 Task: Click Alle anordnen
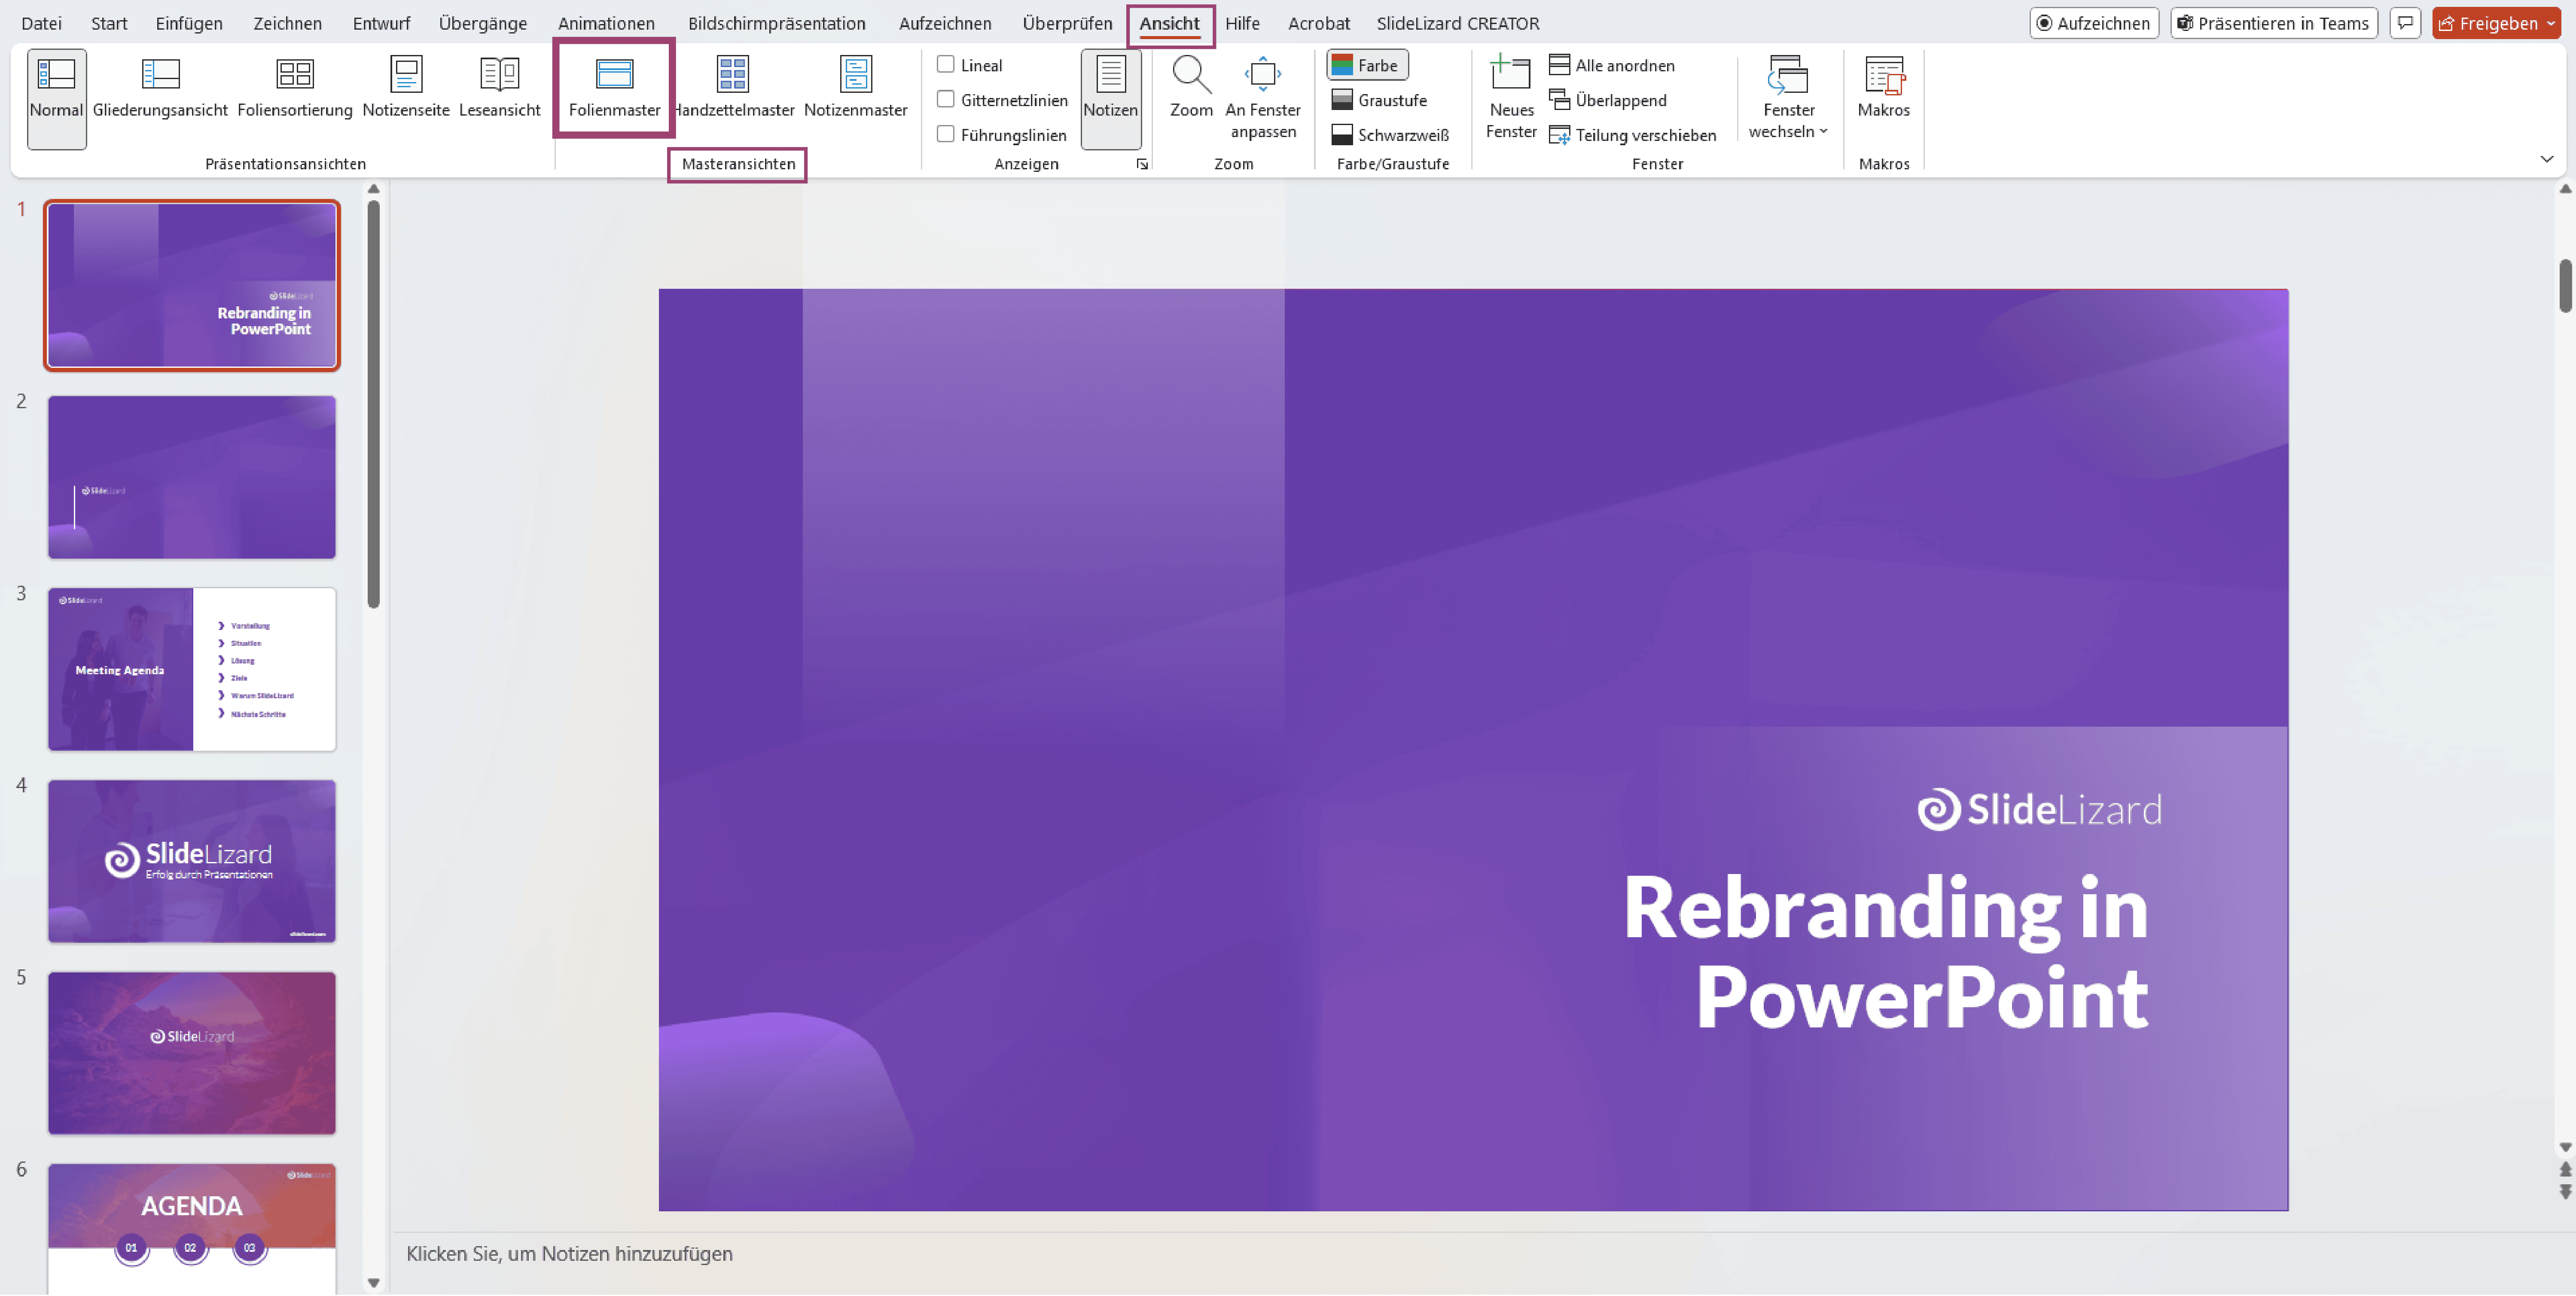tap(1612, 65)
